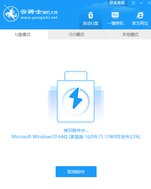
Task: Click the 启动U盘 USB drive icon
Action: (91, 15)
